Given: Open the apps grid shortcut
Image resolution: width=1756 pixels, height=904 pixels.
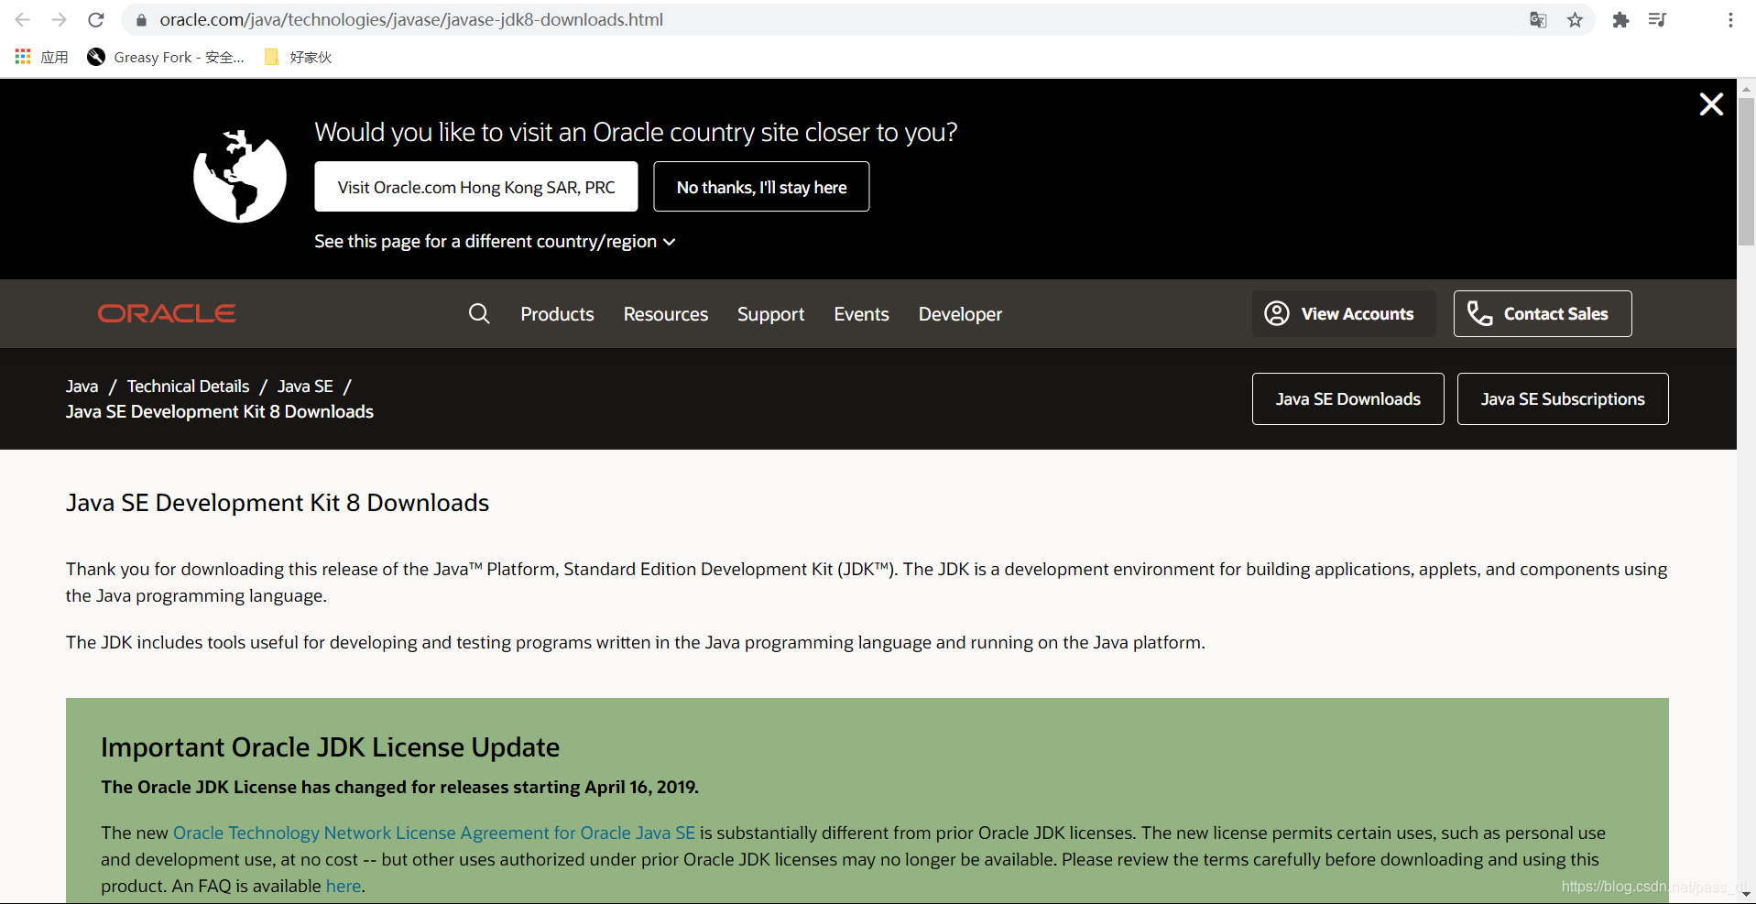Looking at the screenshot, I should (41, 57).
